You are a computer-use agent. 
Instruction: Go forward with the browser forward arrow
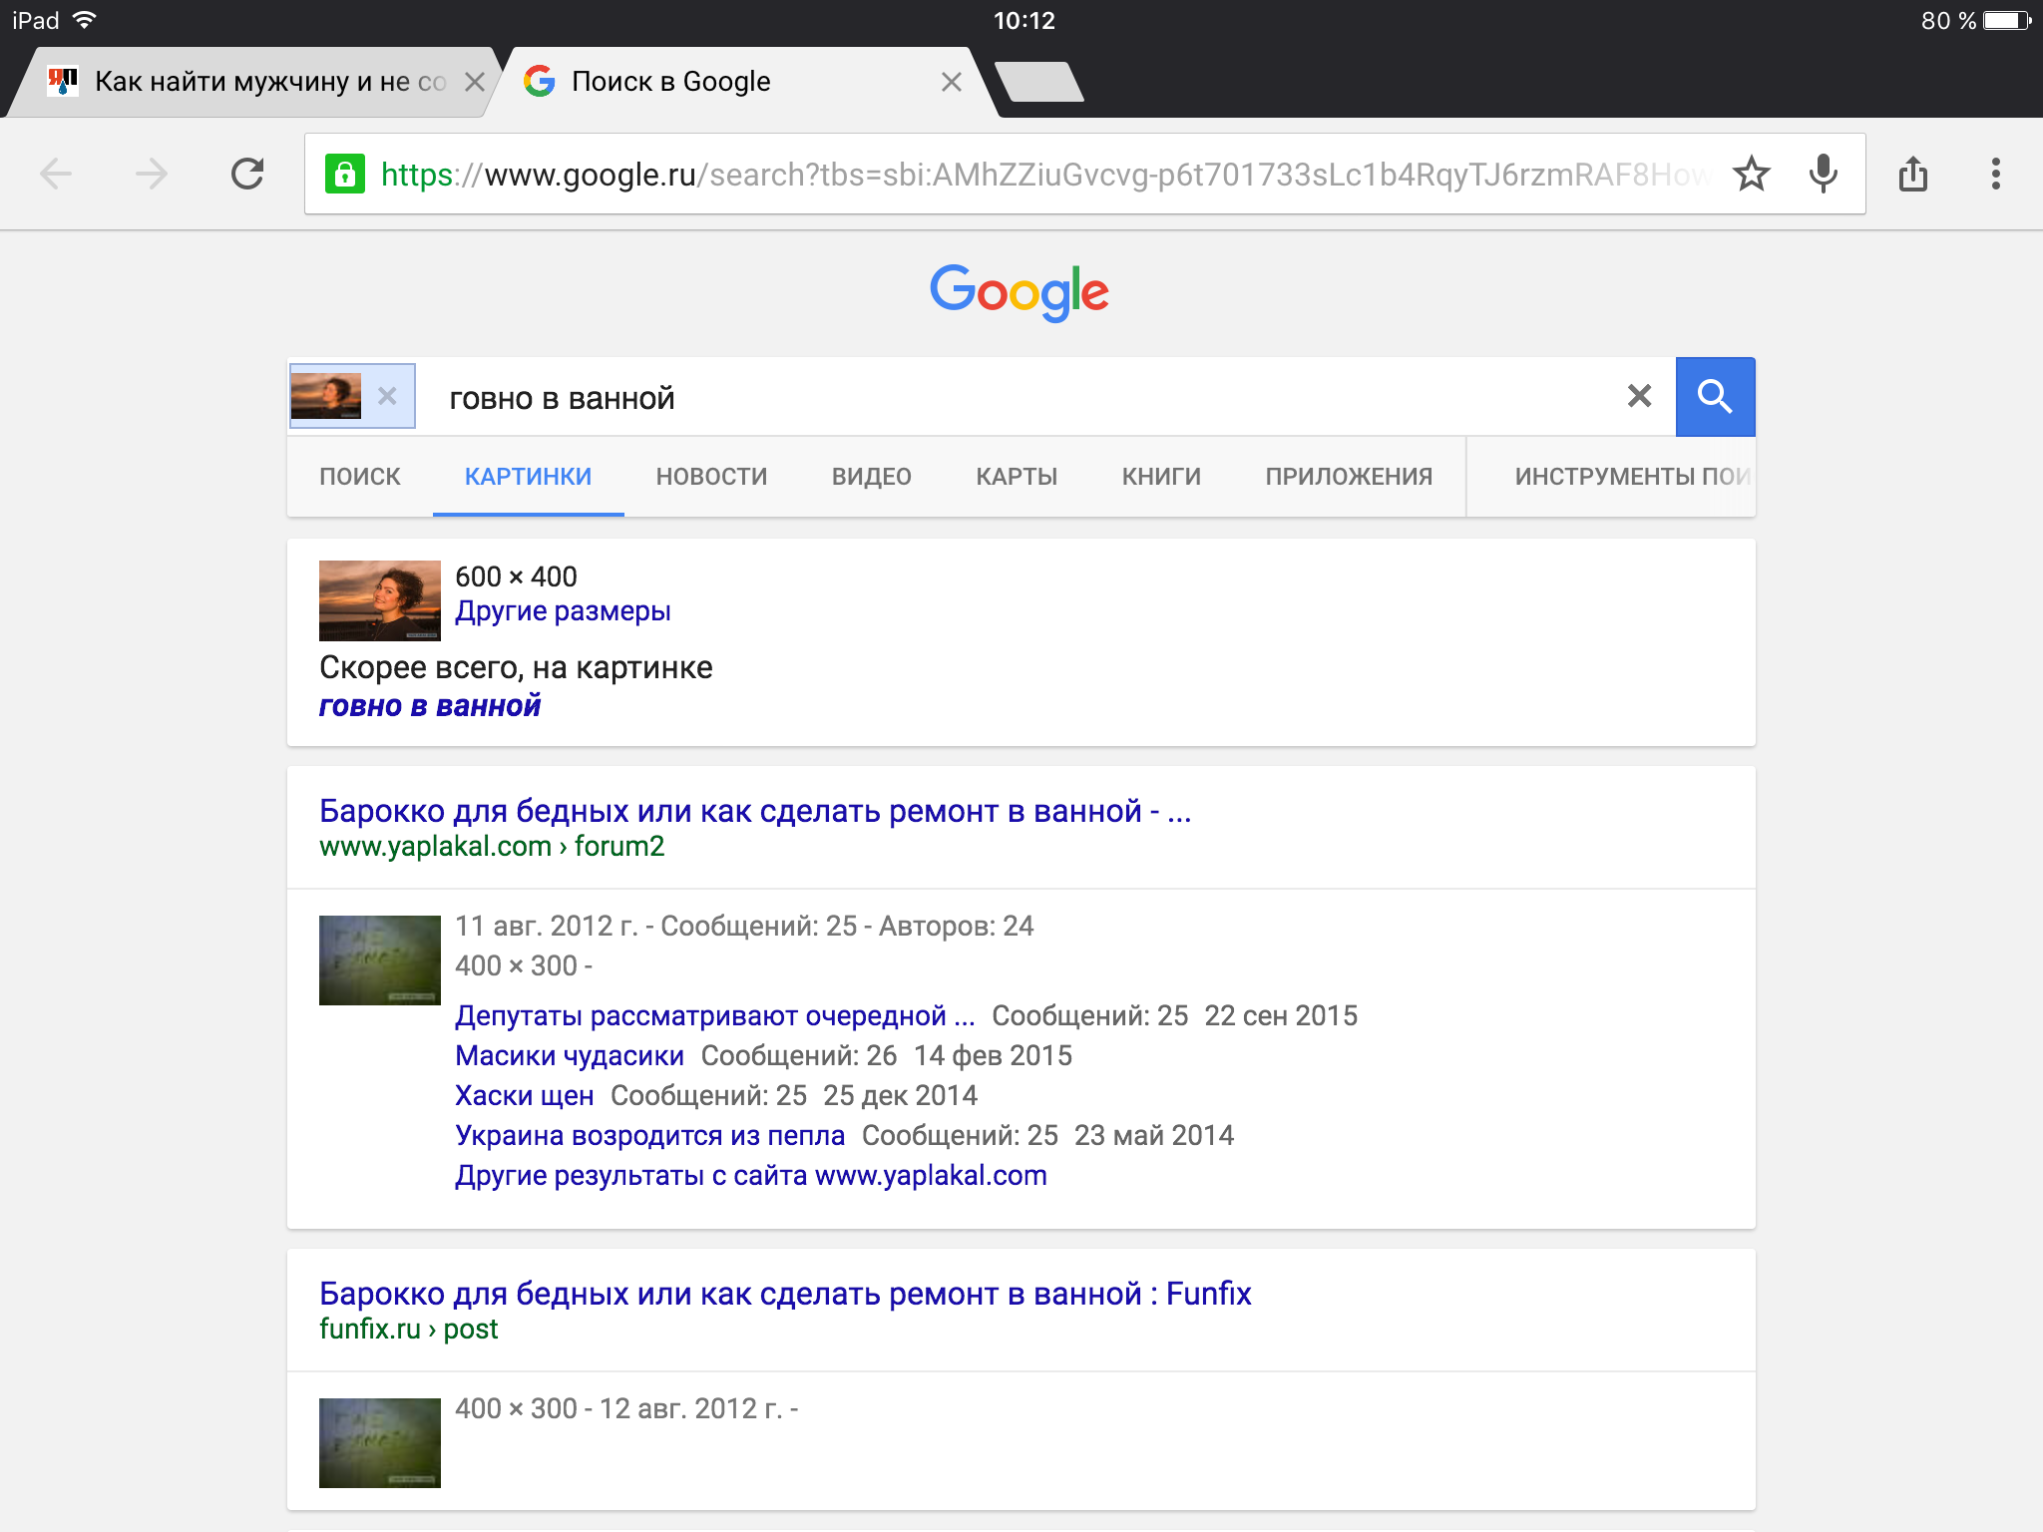[152, 175]
